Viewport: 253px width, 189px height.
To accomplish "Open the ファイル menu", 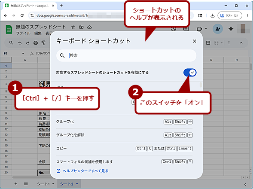I will point(23,33).
